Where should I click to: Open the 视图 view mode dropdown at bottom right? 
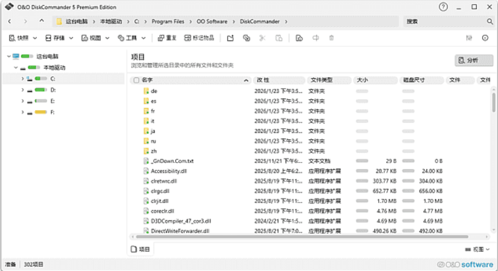(x=477, y=249)
